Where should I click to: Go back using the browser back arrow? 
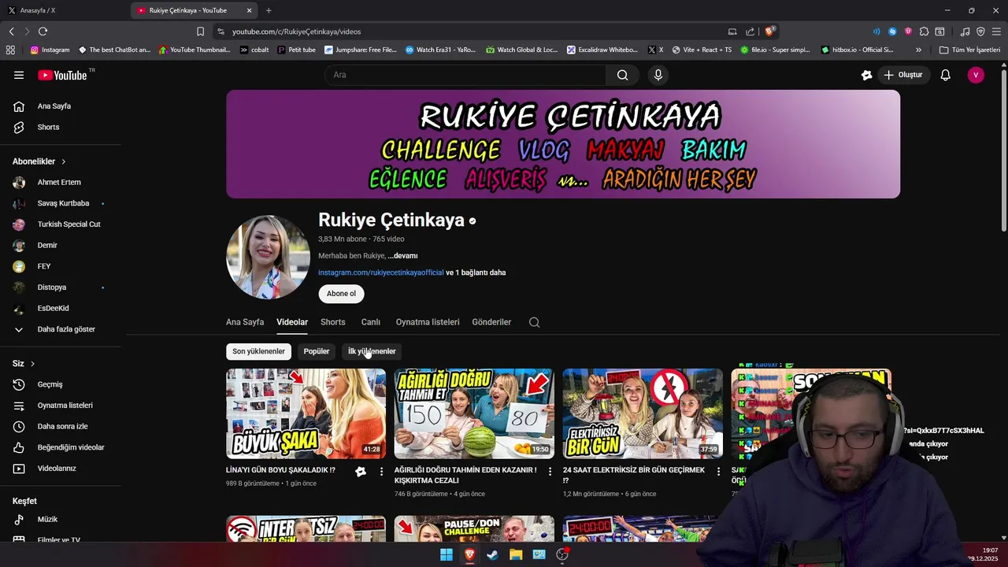pos(11,31)
